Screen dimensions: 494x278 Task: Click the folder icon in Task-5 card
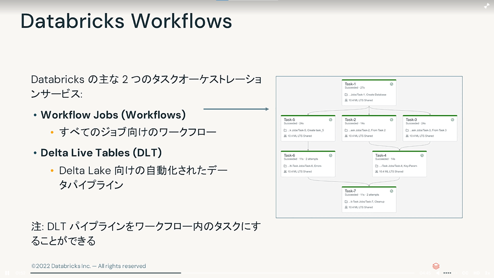tap(285, 130)
